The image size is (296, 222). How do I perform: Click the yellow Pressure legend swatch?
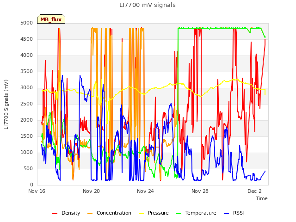142,214
